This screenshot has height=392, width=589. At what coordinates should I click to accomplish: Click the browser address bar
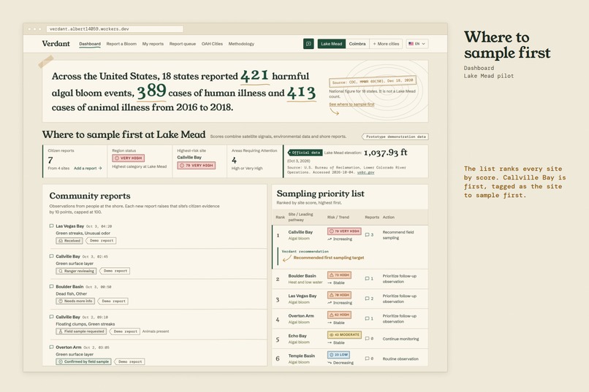pyautogui.click(x=115, y=29)
